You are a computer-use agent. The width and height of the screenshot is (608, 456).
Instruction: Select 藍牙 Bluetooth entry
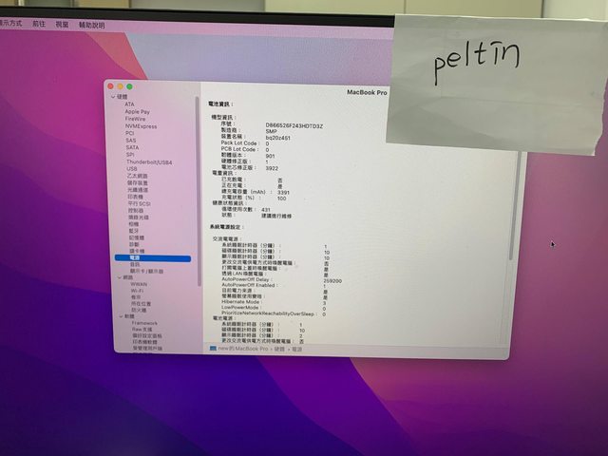pyautogui.click(x=134, y=231)
